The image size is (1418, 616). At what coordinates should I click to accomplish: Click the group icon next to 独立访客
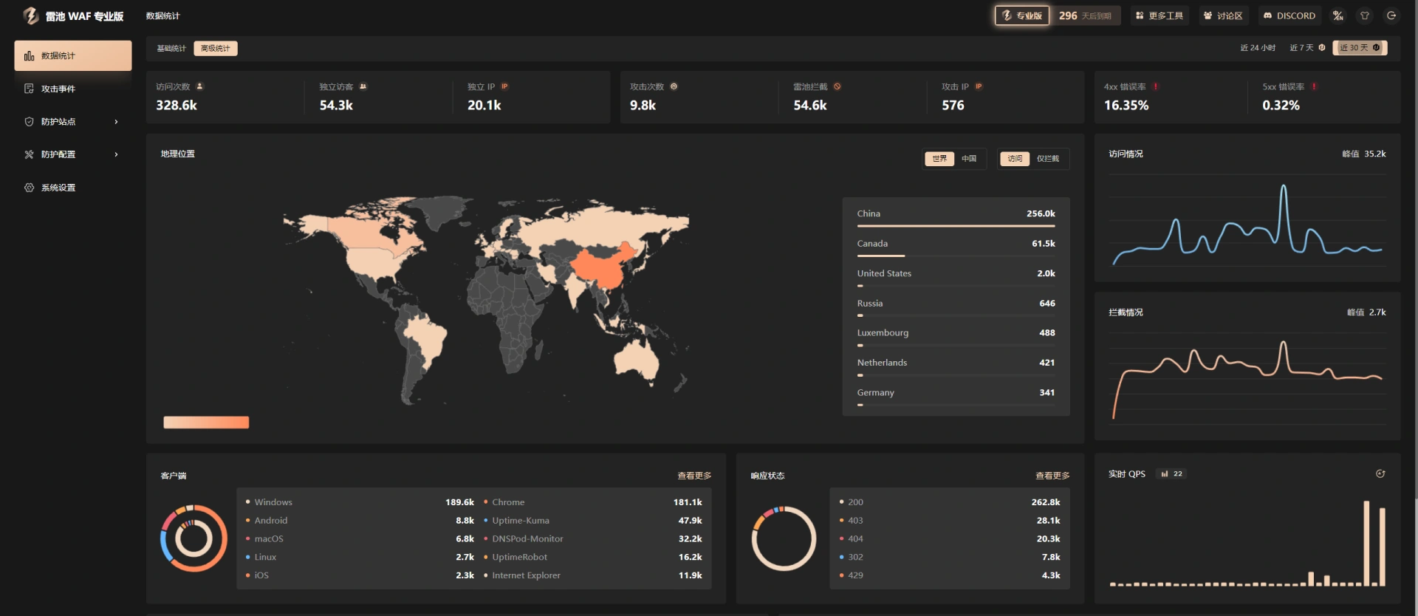(363, 86)
